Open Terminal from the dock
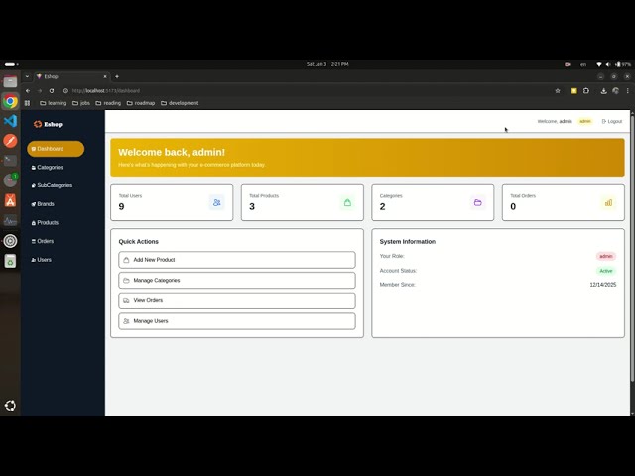This screenshot has height=476, width=635. 10,161
